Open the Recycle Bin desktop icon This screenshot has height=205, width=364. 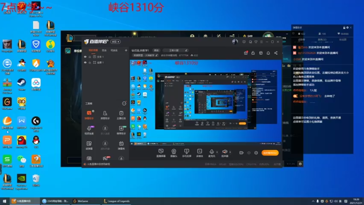36,180
